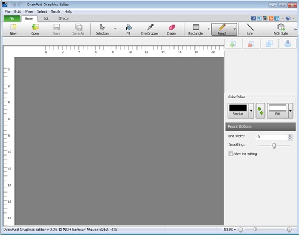Select the Pencil tool
Viewport: 299px width, 235px height.
click(x=222, y=29)
